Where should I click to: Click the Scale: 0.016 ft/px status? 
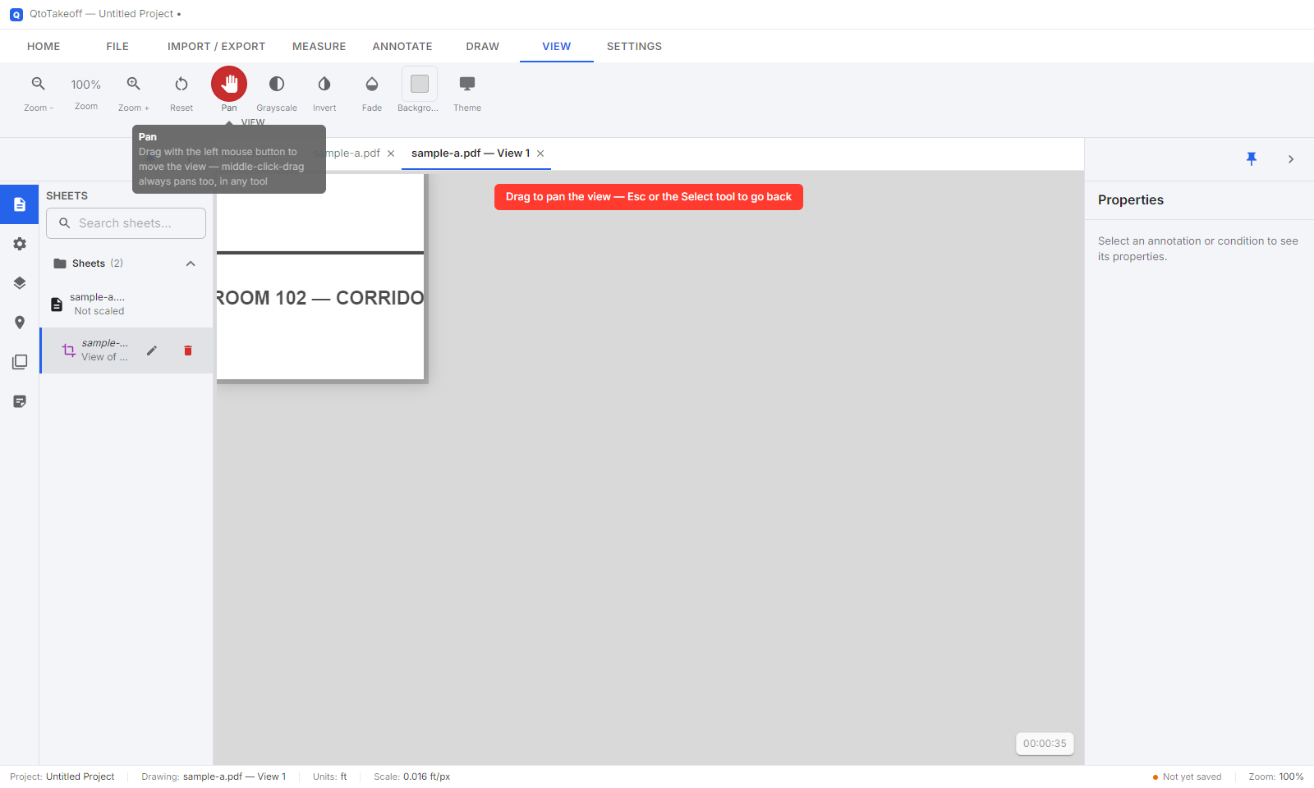coord(412,777)
